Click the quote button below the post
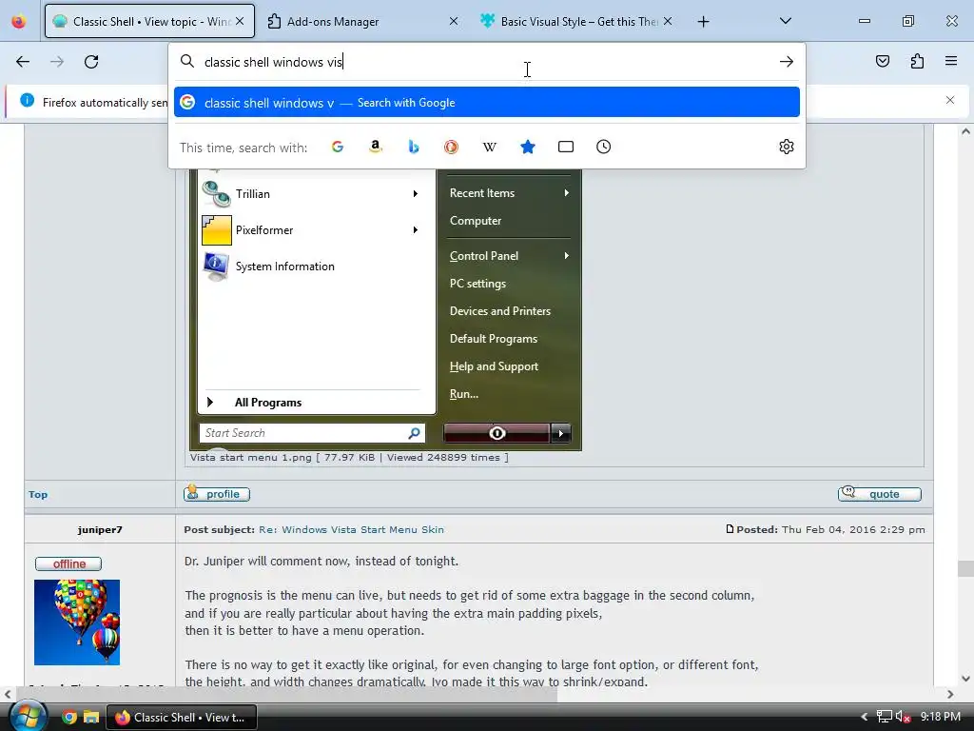The image size is (974, 731). pyautogui.click(x=879, y=494)
